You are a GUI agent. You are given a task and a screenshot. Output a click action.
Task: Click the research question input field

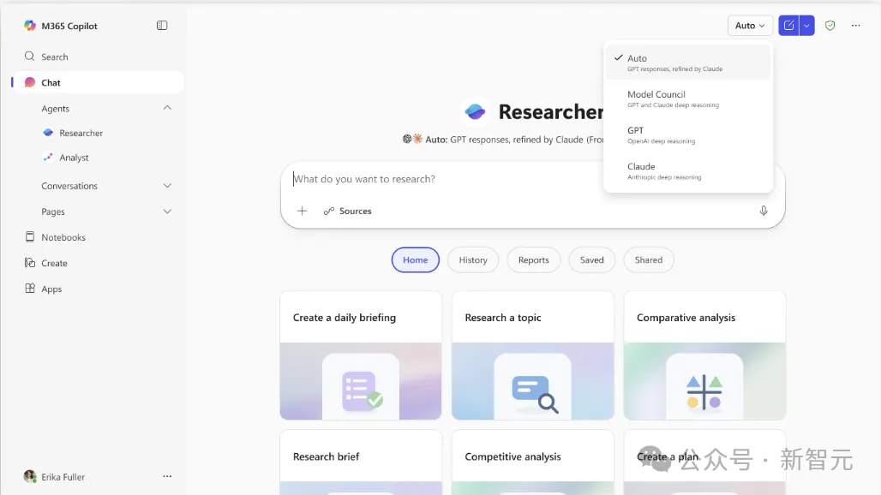[446, 179]
